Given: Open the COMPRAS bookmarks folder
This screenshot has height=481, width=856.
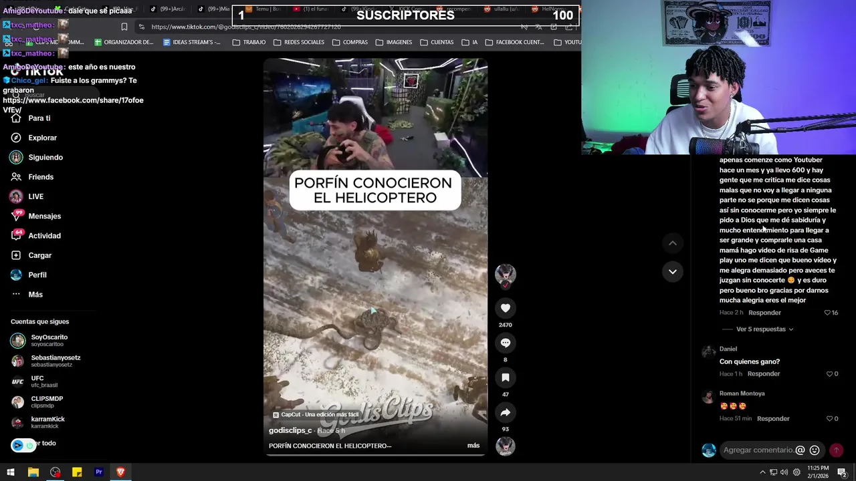Looking at the screenshot, I should click(350, 42).
